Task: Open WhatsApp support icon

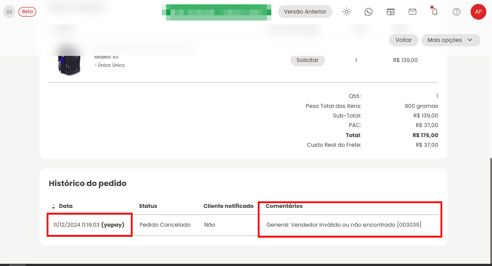Action: [x=369, y=12]
